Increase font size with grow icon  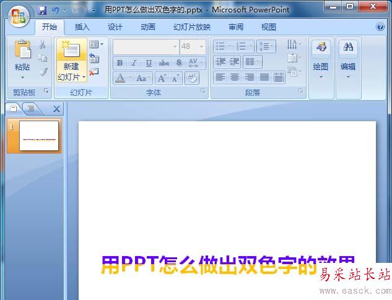pyautogui.click(x=162, y=78)
